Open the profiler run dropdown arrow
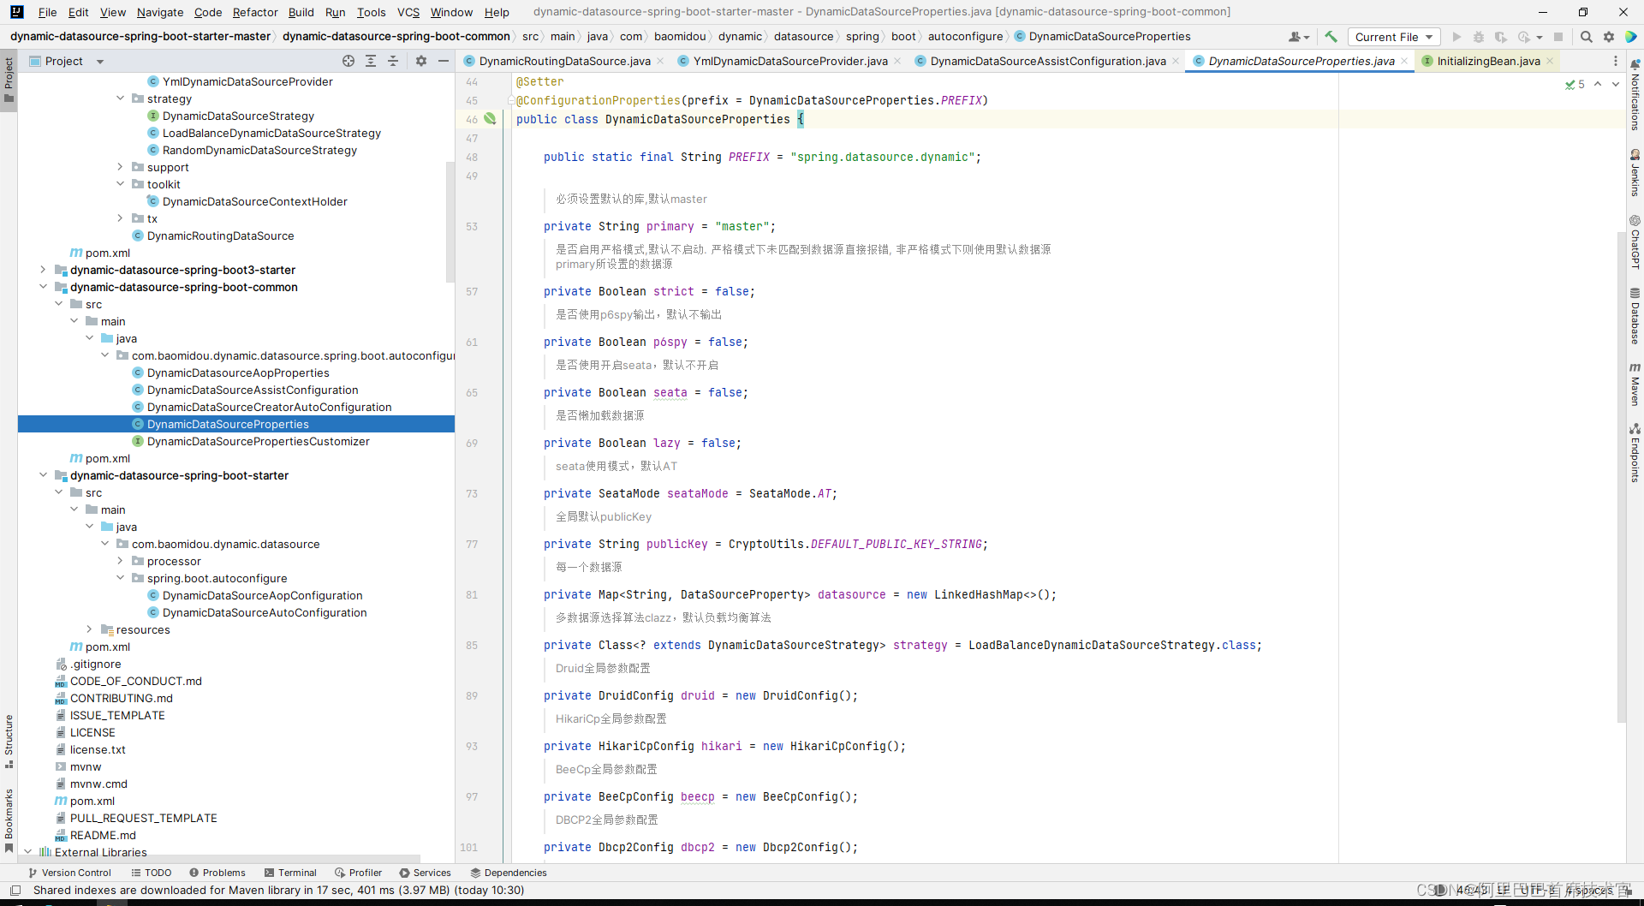Screen dimensions: 1644x906 pyautogui.click(x=1540, y=37)
